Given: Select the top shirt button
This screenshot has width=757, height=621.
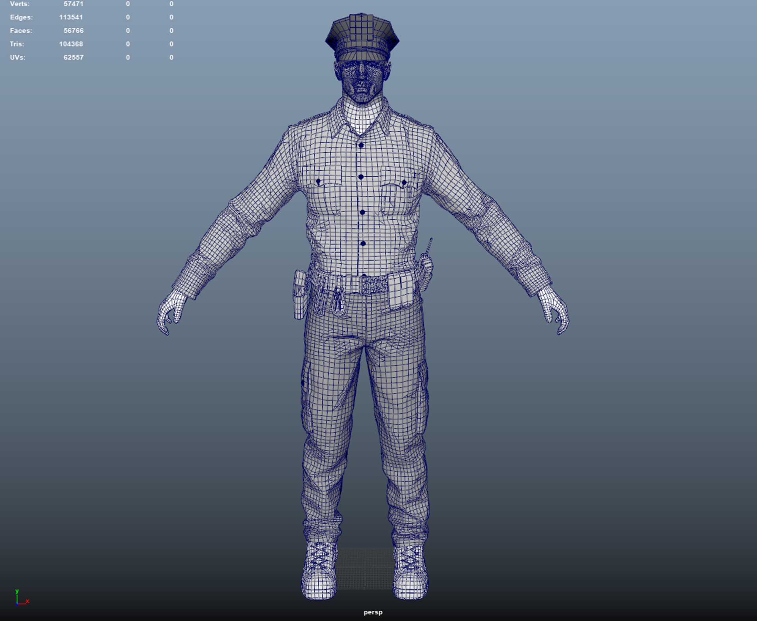Looking at the screenshot, I should click(x=361, y=145).
